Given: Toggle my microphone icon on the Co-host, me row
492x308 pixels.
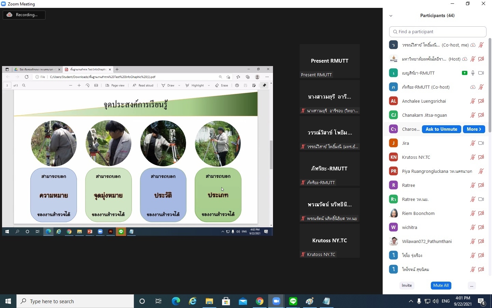Looking at the screenshot, I should 481,45.
